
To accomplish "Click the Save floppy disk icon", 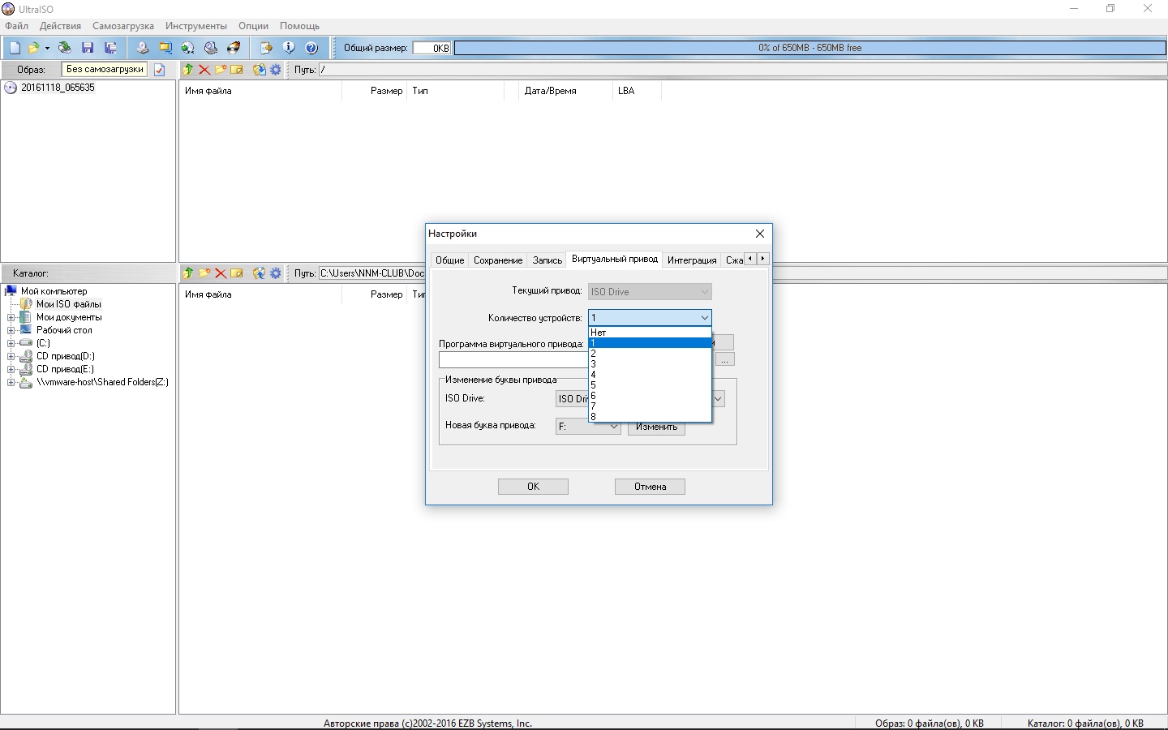I will pos(88,48).
